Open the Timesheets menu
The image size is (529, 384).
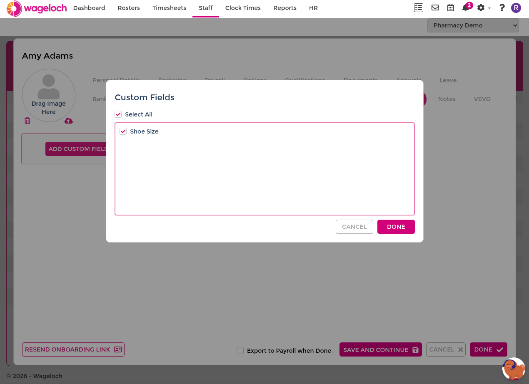coord(169,8)
